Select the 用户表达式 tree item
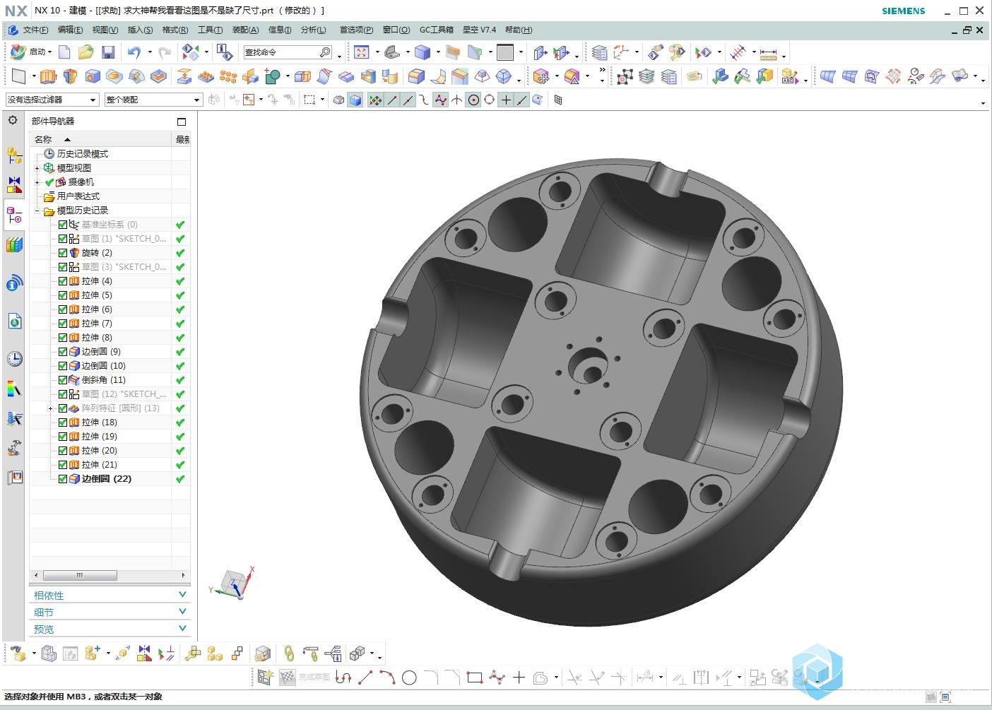The height and width of the screenshot is (710, 992). 78,196
